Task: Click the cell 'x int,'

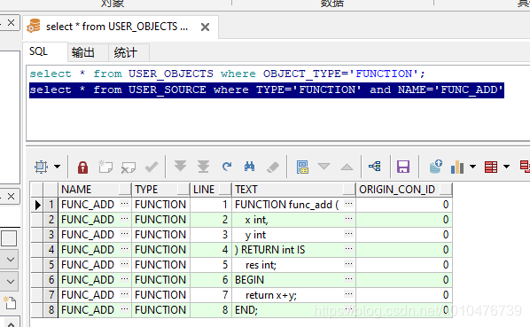Action: (x=293, y=220)
